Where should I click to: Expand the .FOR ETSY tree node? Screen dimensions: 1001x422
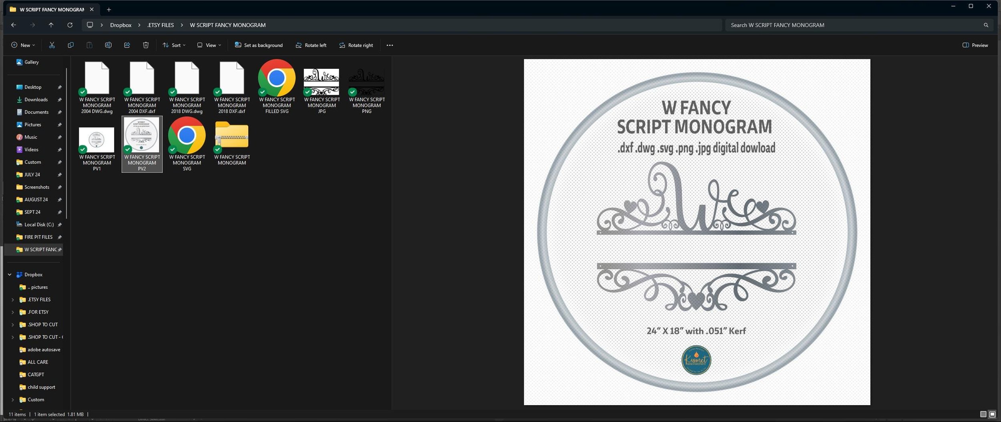click(13, 312)
